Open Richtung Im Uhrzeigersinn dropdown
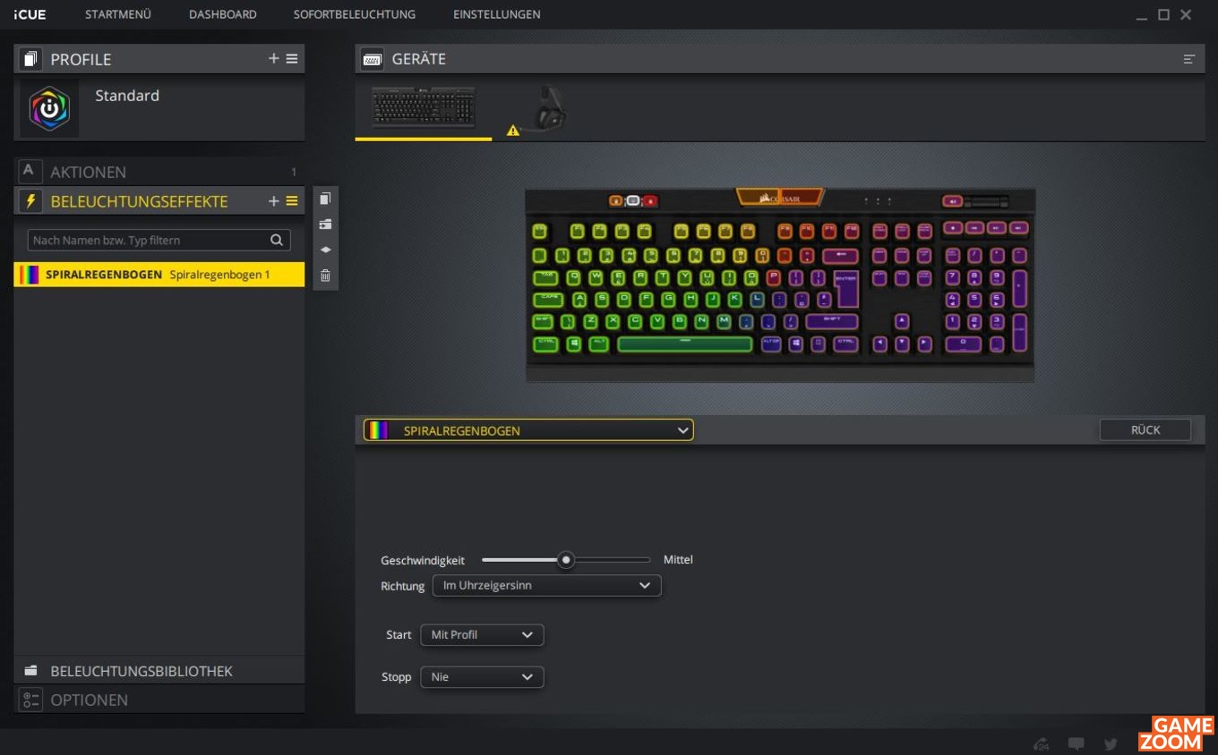 click(x=546, y=585)
